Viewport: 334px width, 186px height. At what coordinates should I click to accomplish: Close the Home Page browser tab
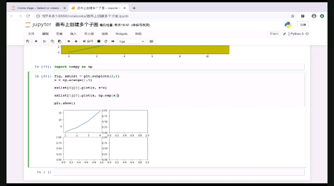tap(64, 8)
